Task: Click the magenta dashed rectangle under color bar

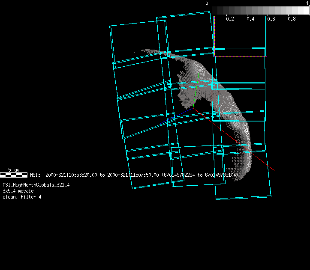Action: tap(240, 36)
